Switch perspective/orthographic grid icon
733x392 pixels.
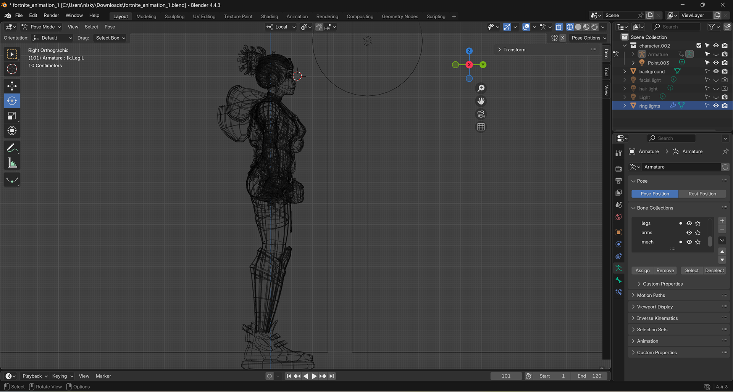481,127
